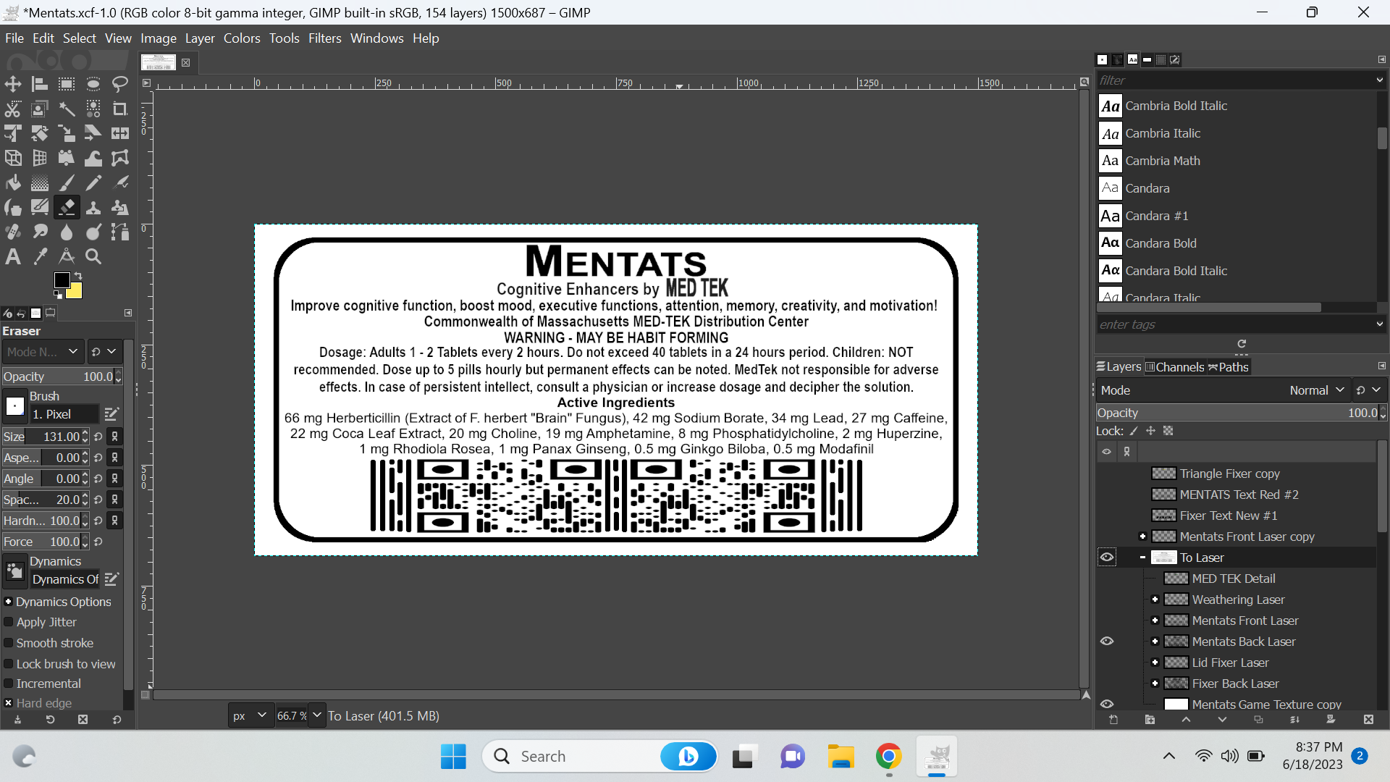Select the Smudge tool
Viewport: 1390px width, 782px height.
click(40, 232)
